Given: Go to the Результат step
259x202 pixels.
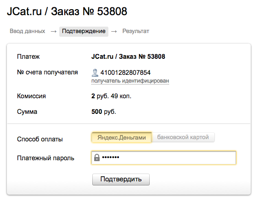Looking at the screenshot, I should pos(136,31).
